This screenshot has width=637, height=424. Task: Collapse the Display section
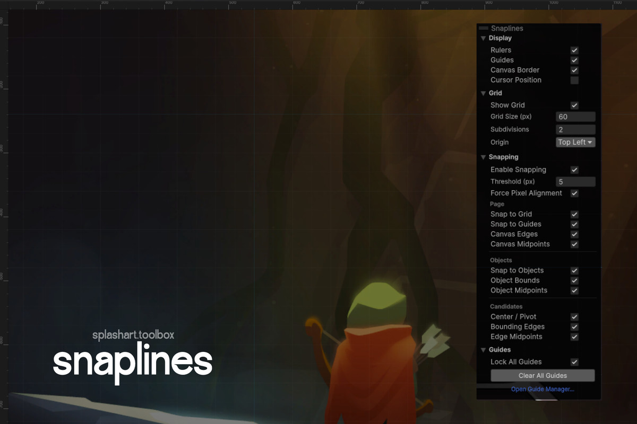[x=483, y=38]
